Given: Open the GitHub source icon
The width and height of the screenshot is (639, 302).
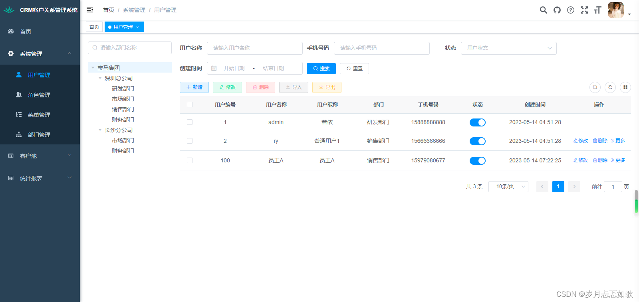Looking at the screenshot, I should pyautogui.click(x=557, y=10).
